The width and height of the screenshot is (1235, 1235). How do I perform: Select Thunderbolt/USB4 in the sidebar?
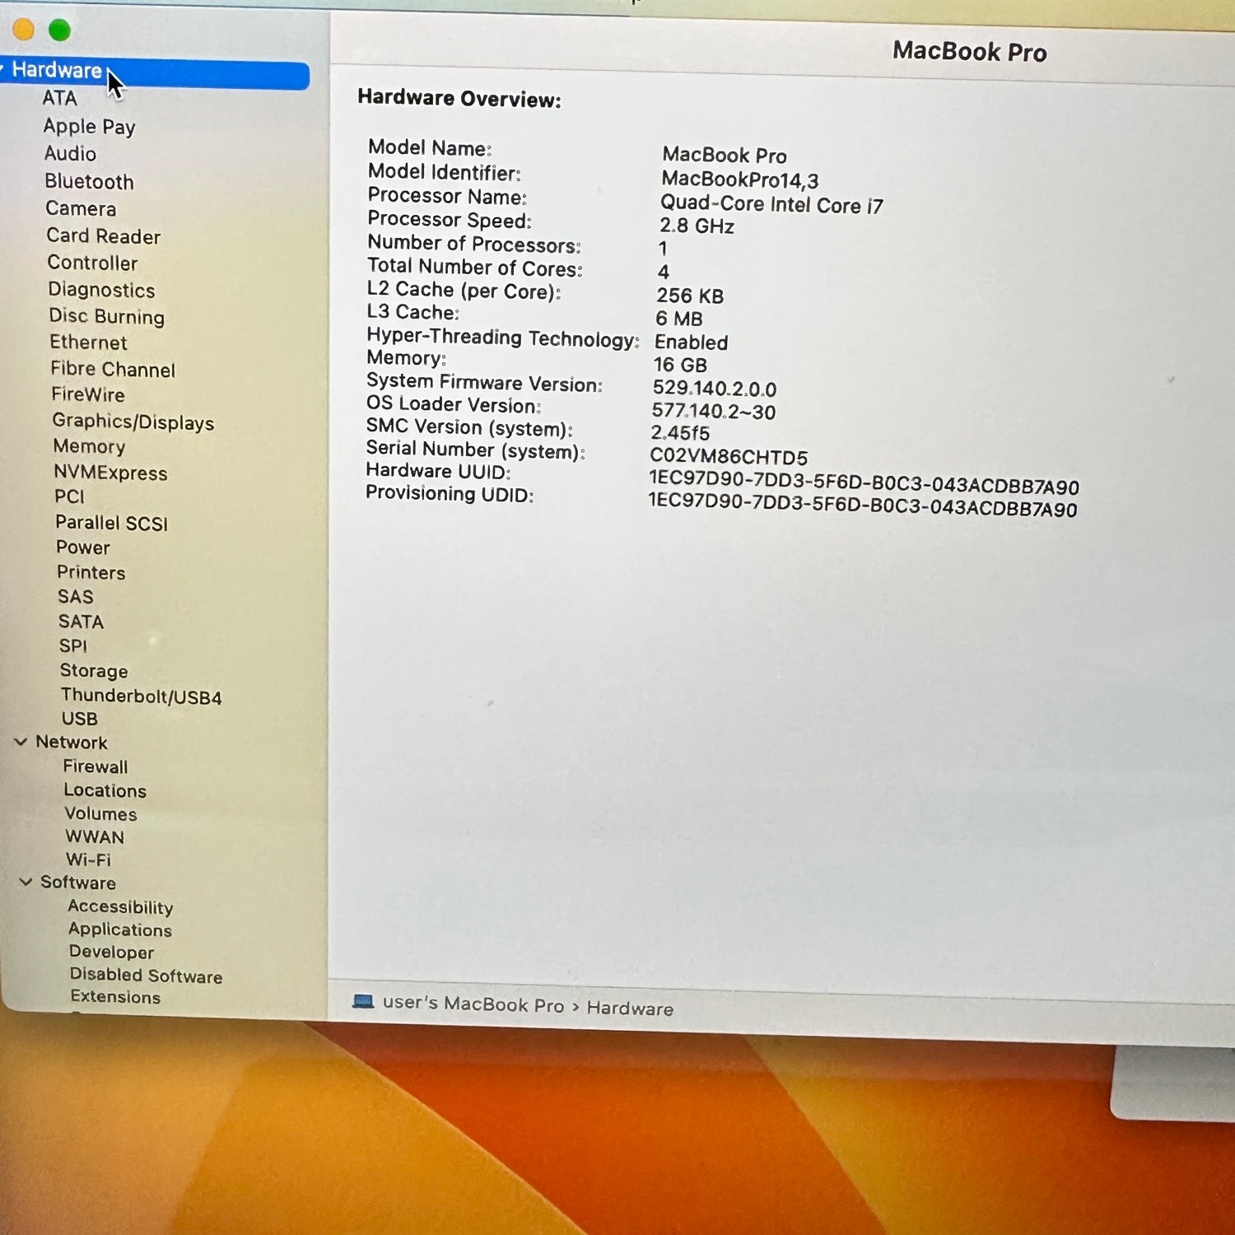click(x=141, y=697)
